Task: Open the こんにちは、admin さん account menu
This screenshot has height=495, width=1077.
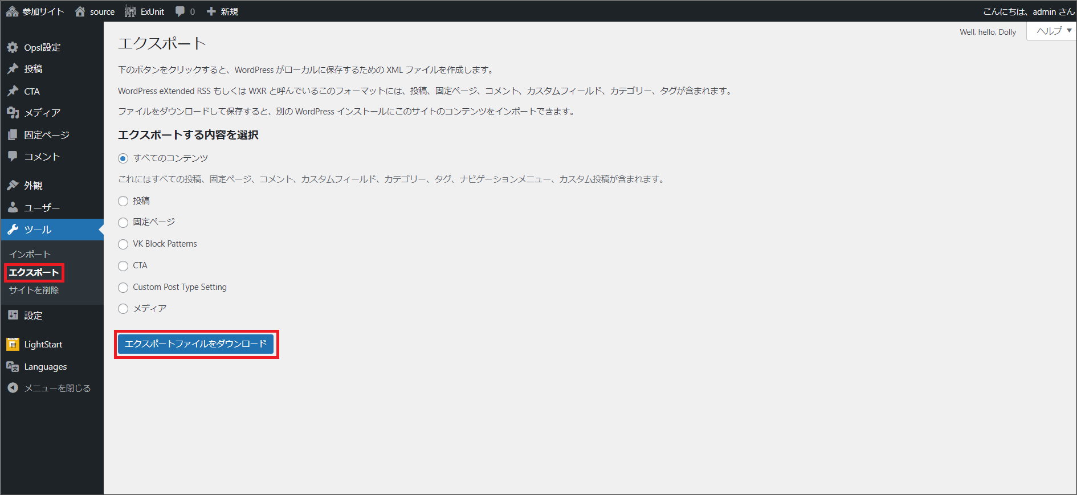Action: pyautogui.click(x=1029, y=11)
